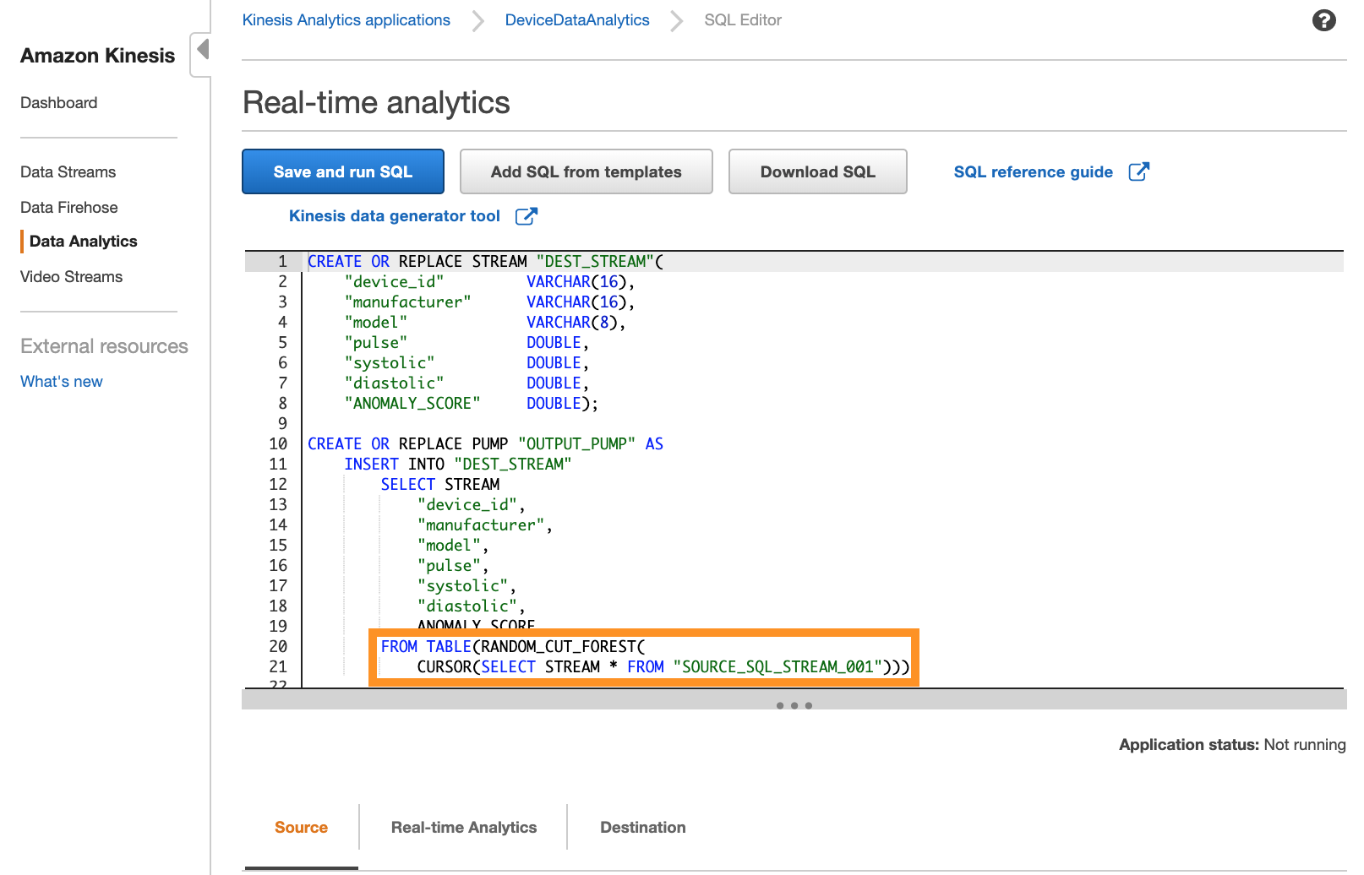1364x875 pixels.
Task: Open Data Firehose in the sidebar
Action: (69, 208)
